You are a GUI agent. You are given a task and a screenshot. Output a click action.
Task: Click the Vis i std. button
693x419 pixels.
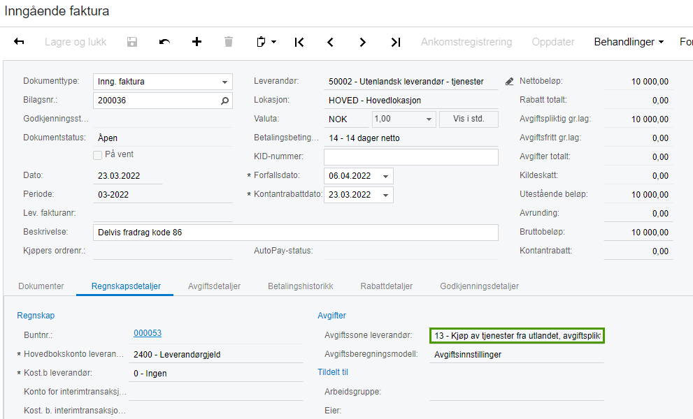point(469,119)
